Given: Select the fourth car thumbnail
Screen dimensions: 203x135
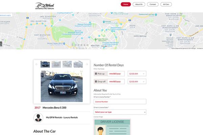Looking at the screenshot, I should (x=78, y=64).
